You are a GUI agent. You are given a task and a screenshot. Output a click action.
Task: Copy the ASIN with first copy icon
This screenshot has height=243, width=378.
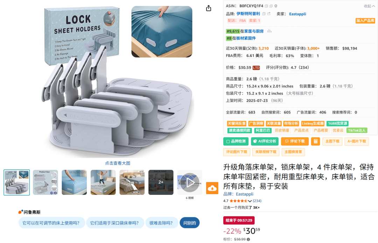266,6
